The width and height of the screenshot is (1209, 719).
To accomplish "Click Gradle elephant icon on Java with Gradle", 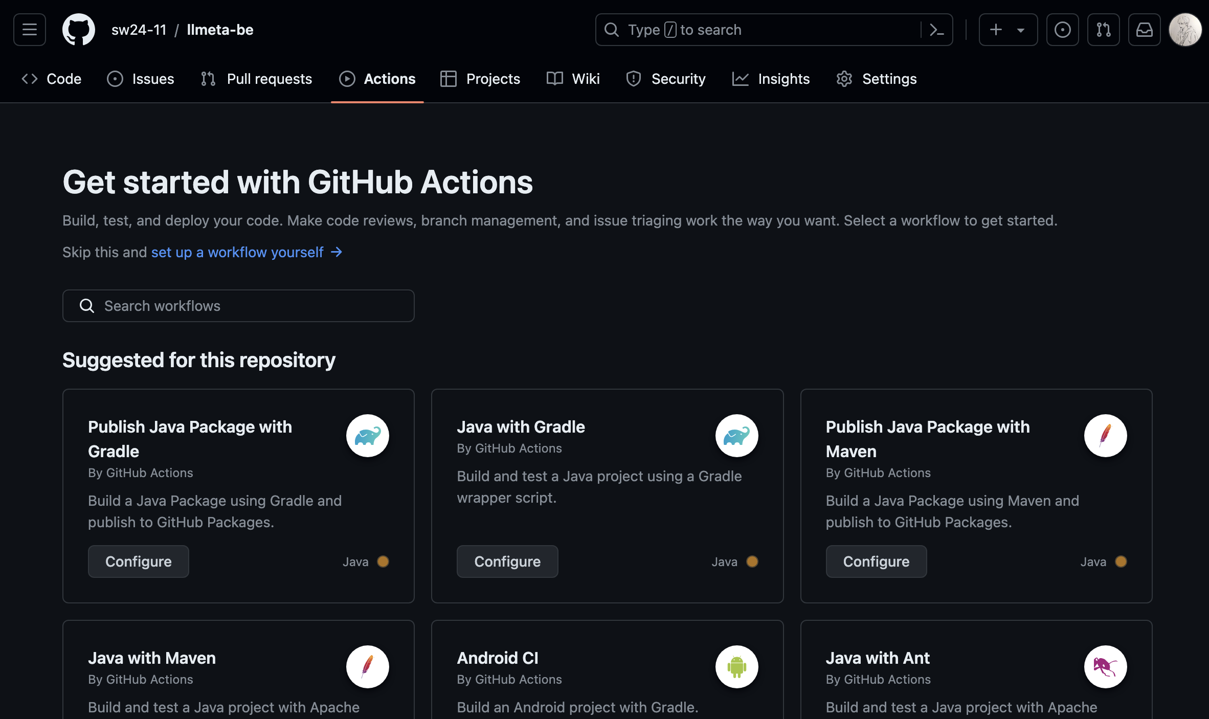I will coord(736,436).
